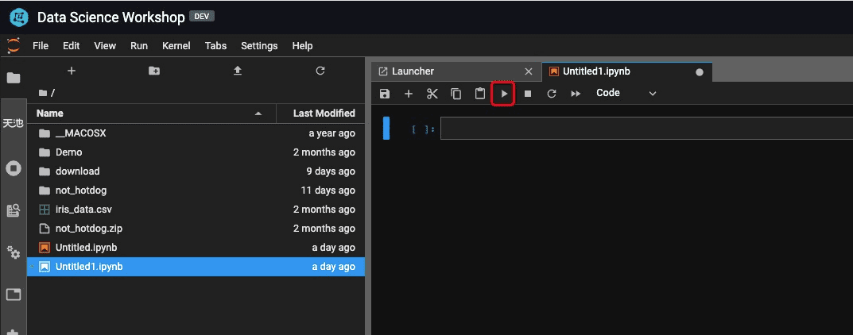Open the Edit menu
The width and height of the screenshot is (853, 335).
[72, 45]
